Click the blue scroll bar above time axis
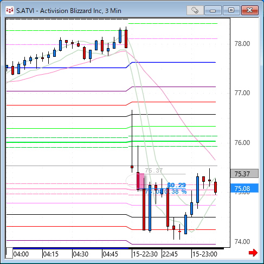 (71, 248)
